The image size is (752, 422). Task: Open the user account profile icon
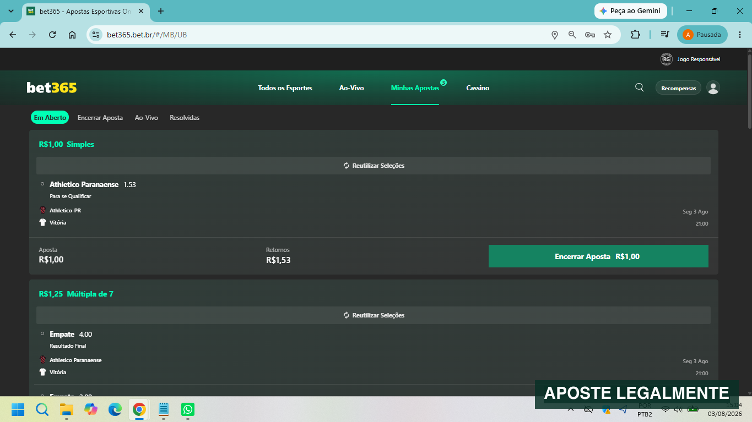(713, 88)
